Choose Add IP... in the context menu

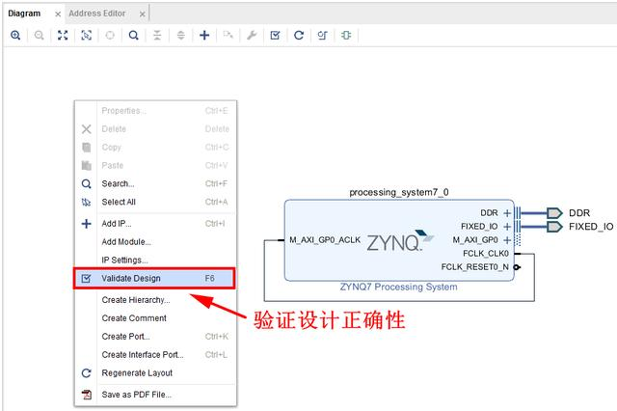(156, 223)
